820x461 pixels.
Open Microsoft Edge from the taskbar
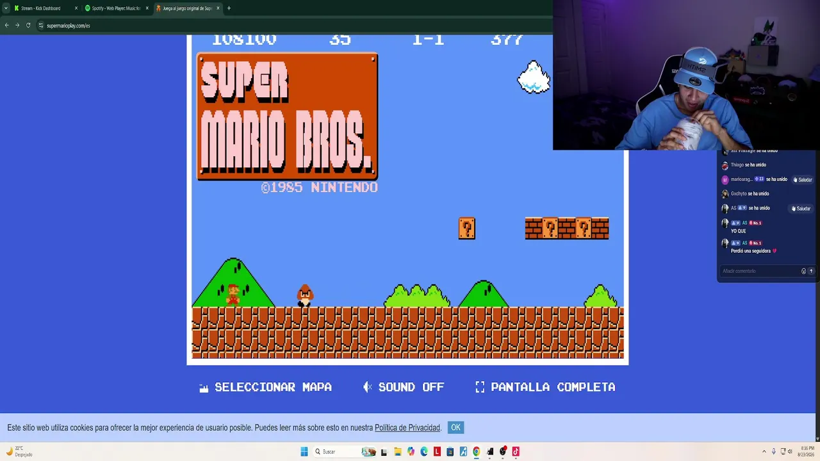(x=424, y=451)
